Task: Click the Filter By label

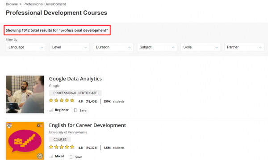Action: tap(12, 40)
